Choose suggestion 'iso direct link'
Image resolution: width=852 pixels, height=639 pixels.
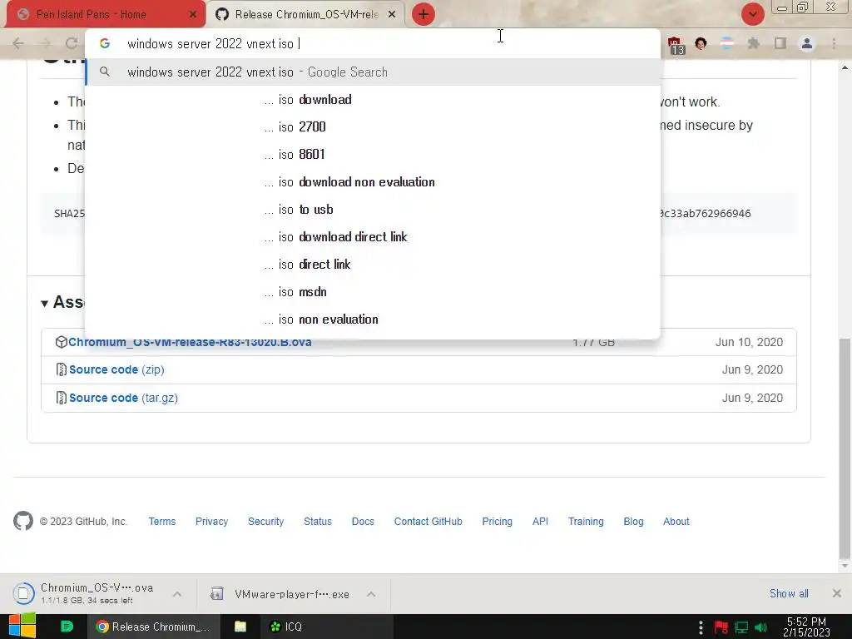point(372,264)
